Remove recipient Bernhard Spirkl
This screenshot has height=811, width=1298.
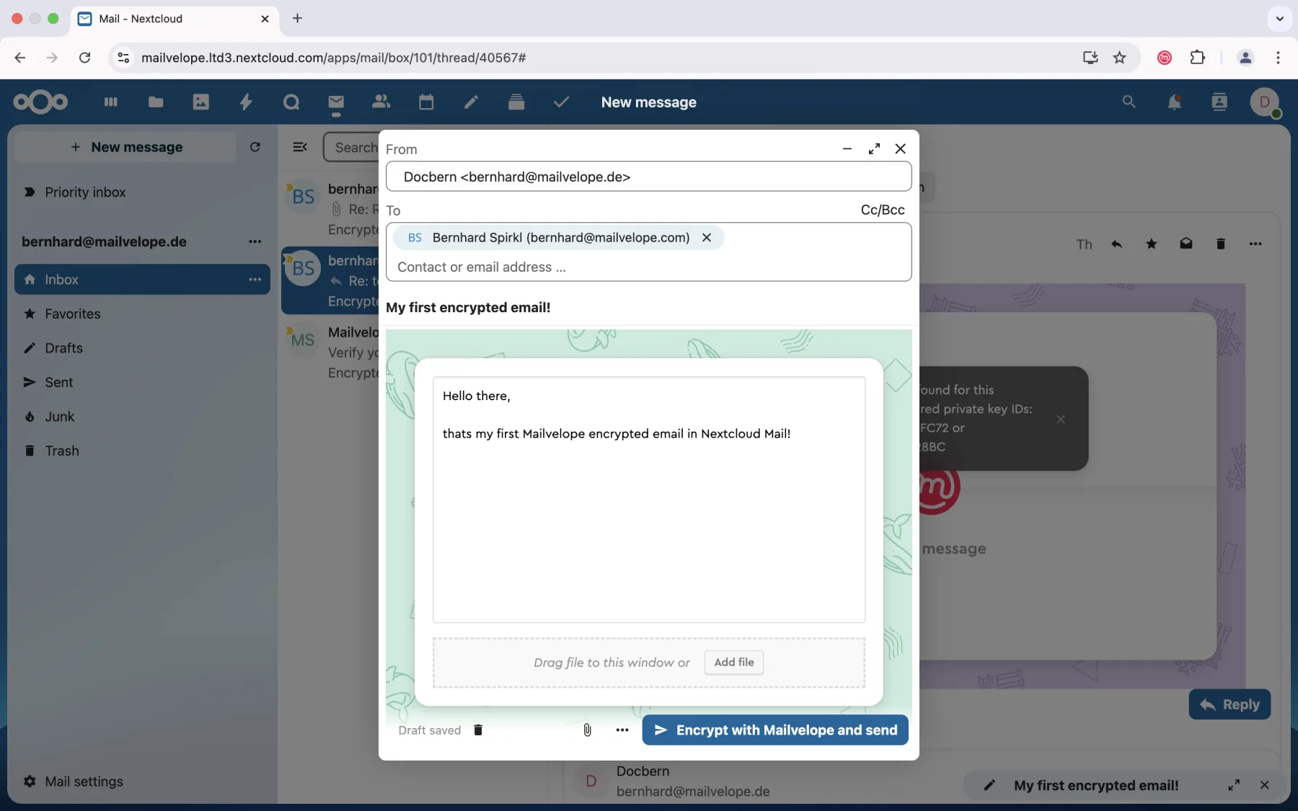click(x=707, y=237)
